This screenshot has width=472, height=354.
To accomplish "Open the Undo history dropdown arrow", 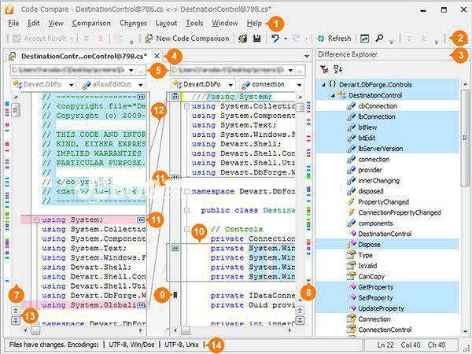I will [x=286, y=39].
